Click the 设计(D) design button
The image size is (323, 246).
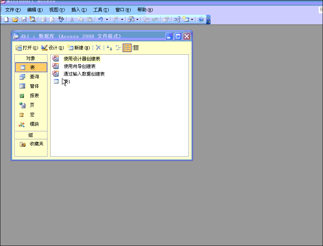[53, 48]
